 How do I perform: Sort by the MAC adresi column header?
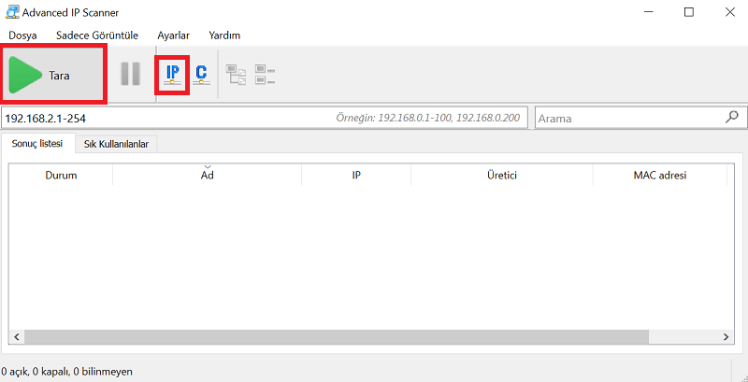coord(660,175)
